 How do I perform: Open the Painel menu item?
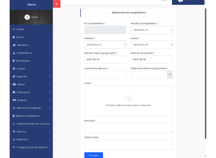(31, 29)
